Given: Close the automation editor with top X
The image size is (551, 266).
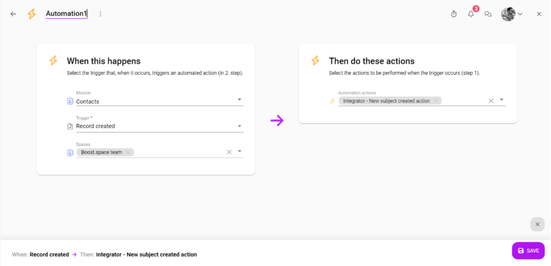Looking at the screenshot, I should pos(539,14).
